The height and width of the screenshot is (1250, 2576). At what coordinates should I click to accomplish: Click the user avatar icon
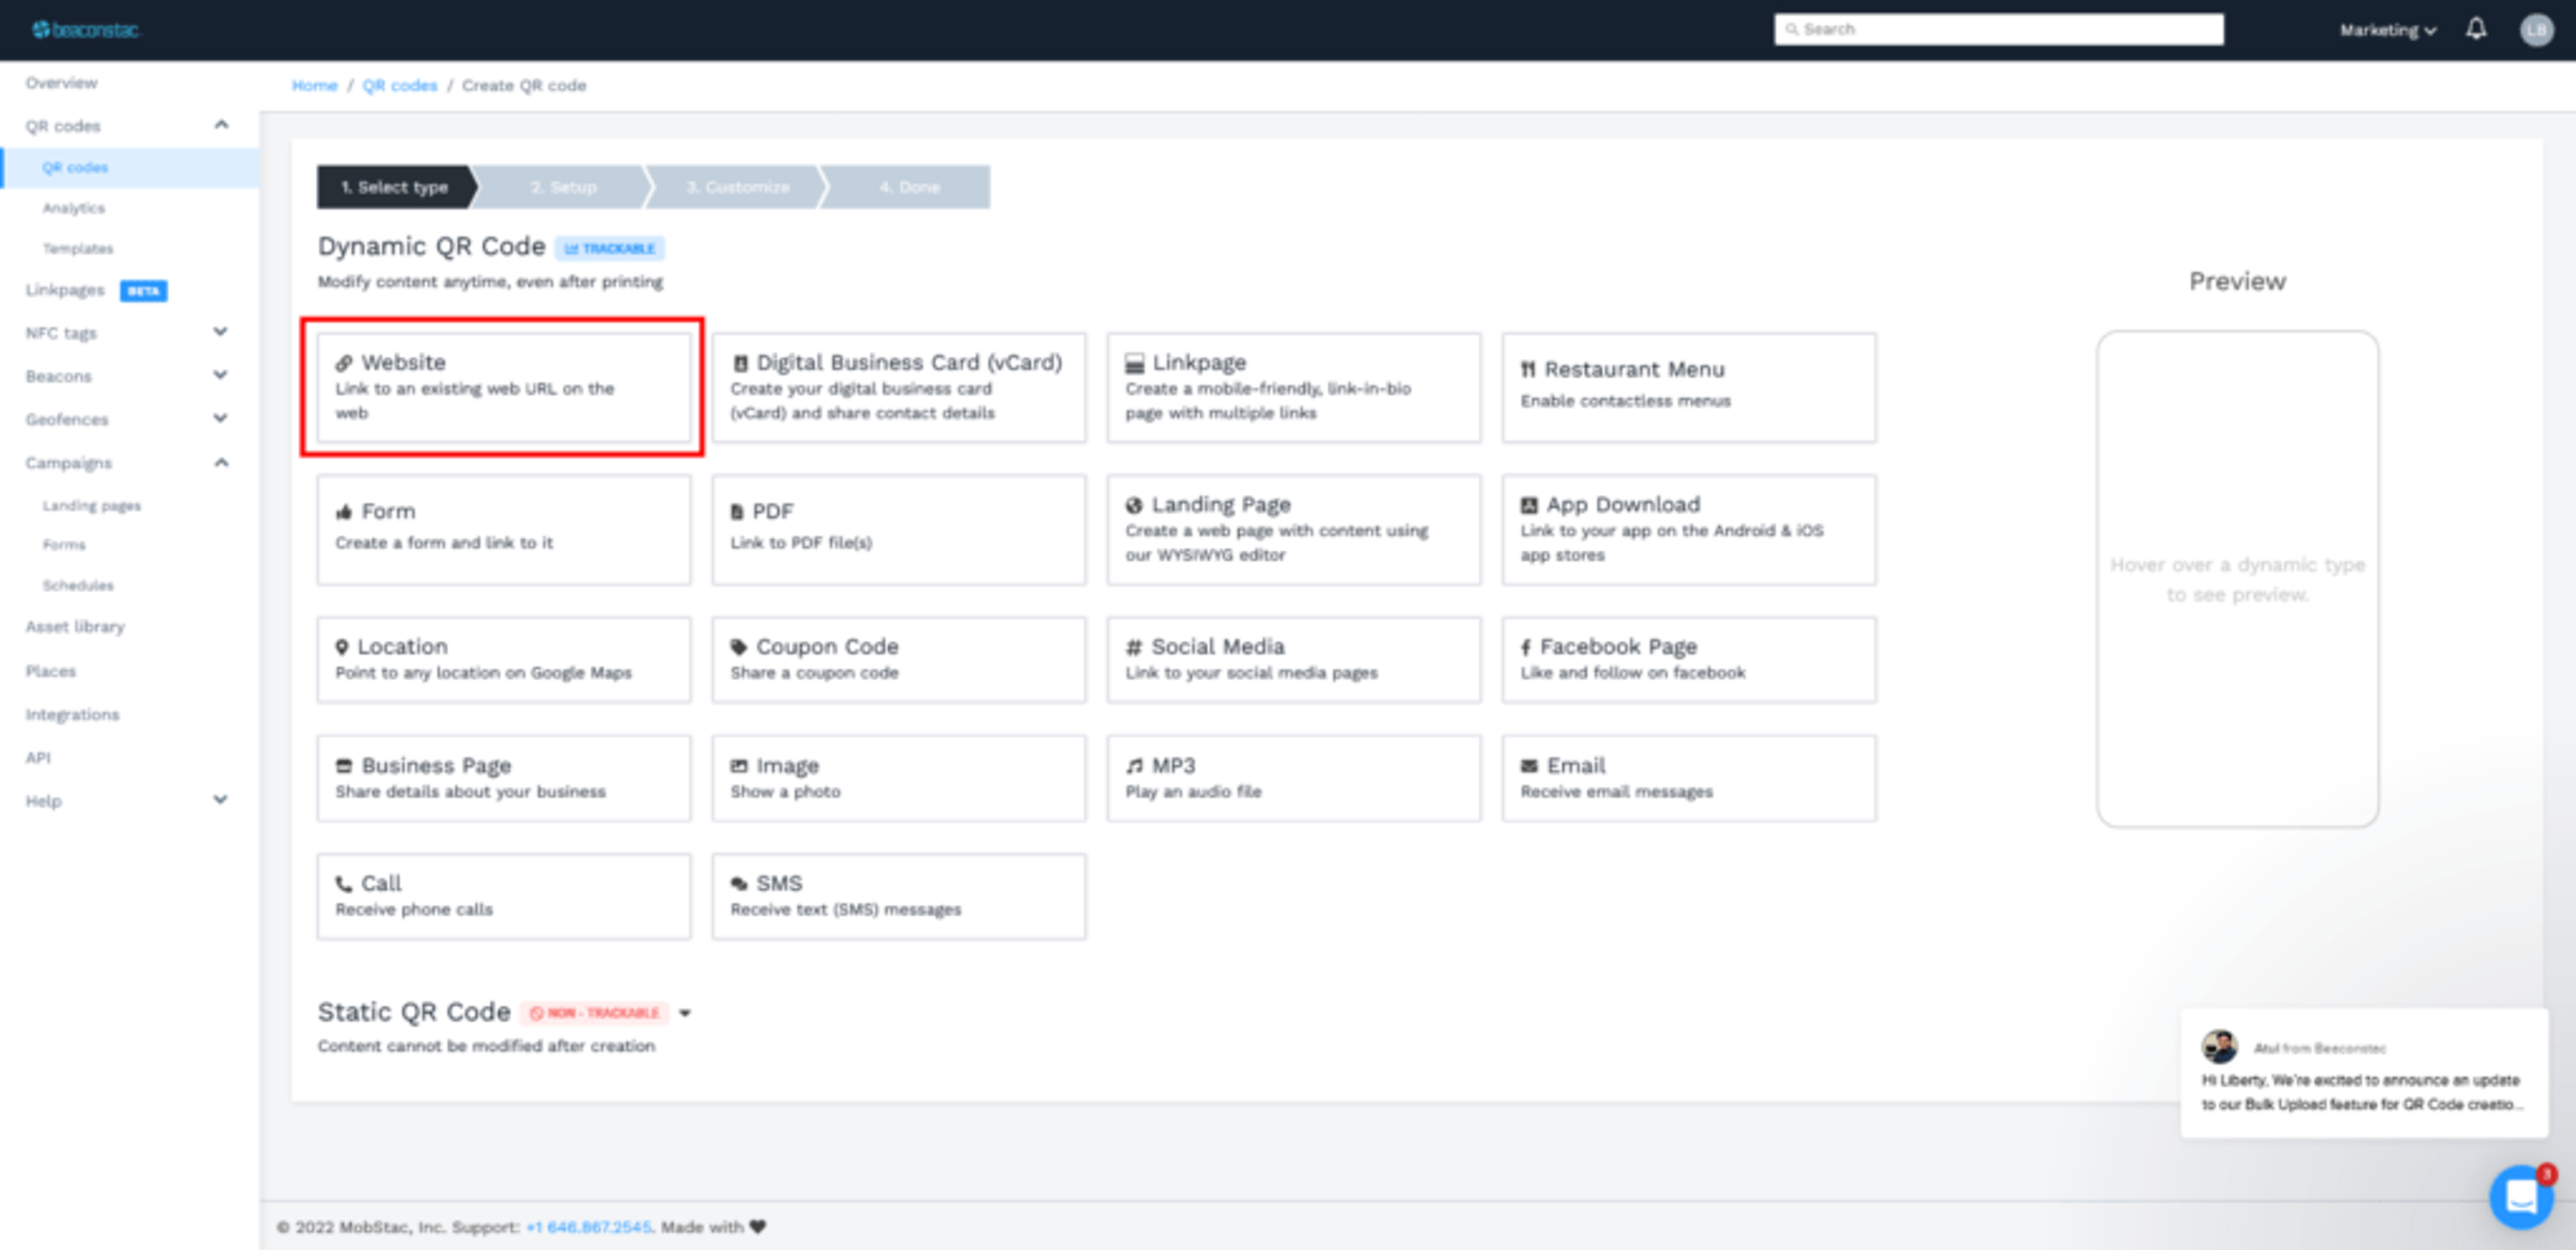click(x=2536, y=30)
